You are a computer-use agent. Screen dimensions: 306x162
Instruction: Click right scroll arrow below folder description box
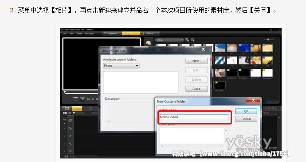click(x=221, y=146)
